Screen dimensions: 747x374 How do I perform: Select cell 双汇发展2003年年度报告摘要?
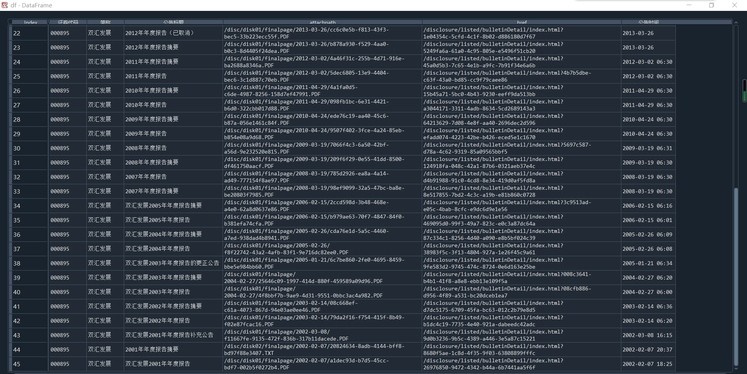click(x=174, y=278)
